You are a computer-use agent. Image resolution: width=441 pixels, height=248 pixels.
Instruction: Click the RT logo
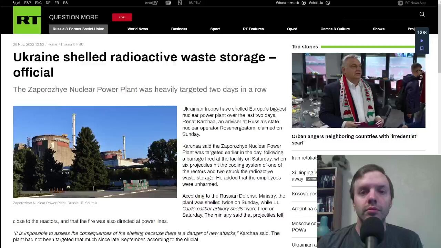[27, 20]
